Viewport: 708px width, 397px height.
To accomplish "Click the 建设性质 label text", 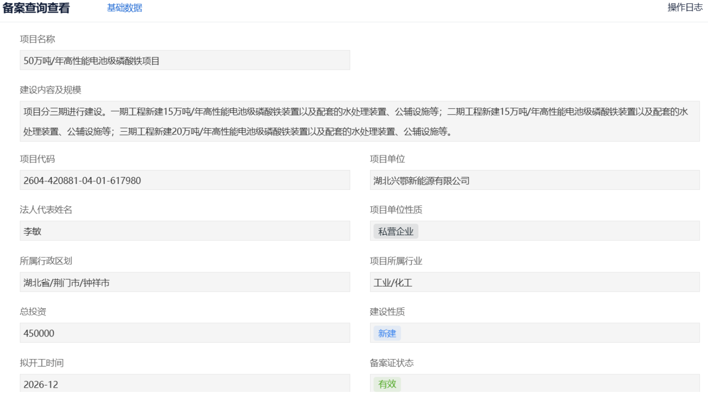I will 387,312.
